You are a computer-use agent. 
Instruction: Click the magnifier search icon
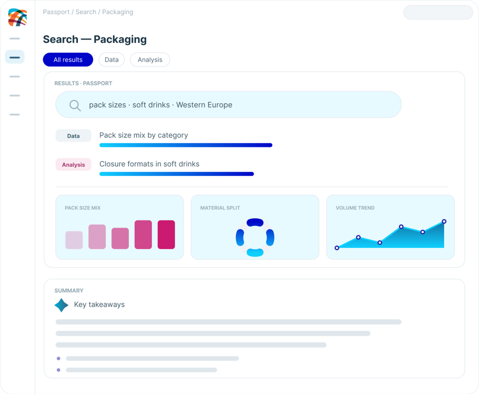[x=75, y=105]
